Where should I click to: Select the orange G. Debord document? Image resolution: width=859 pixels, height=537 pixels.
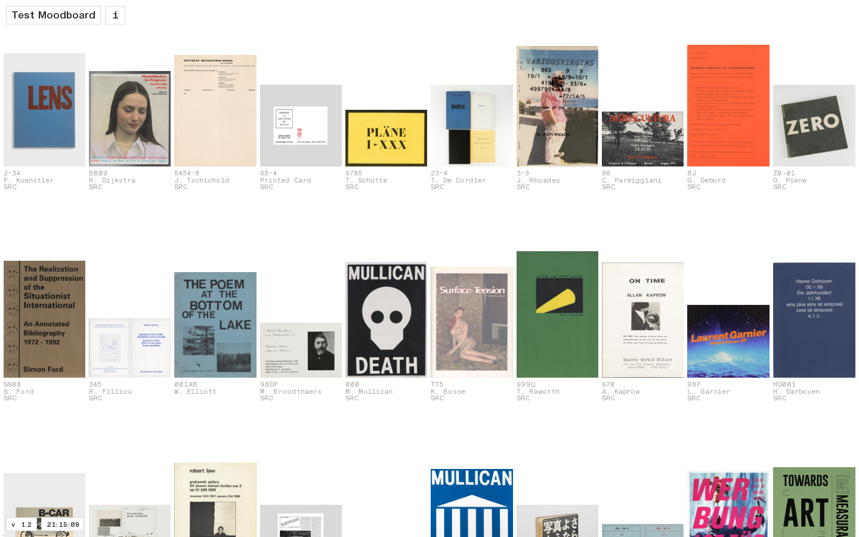click(x=728, y=106)
